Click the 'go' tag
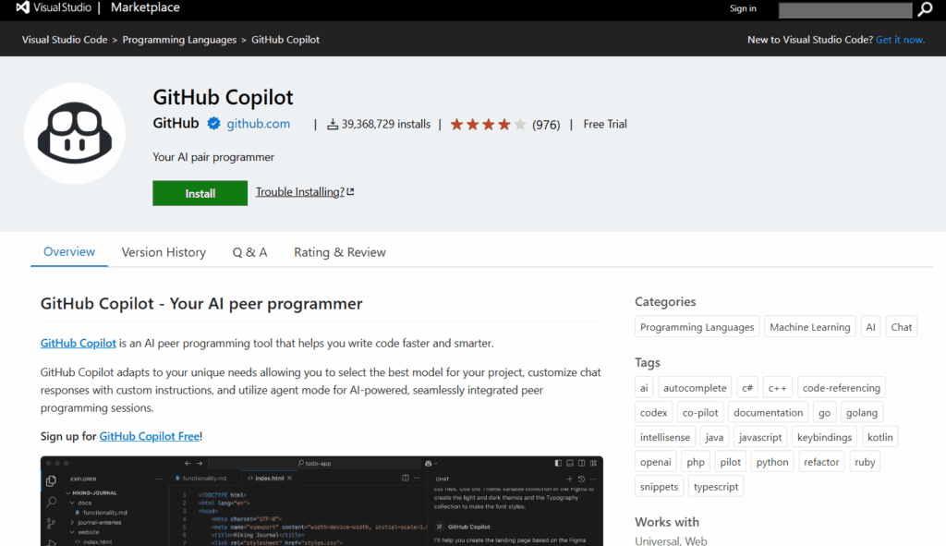 824,413
